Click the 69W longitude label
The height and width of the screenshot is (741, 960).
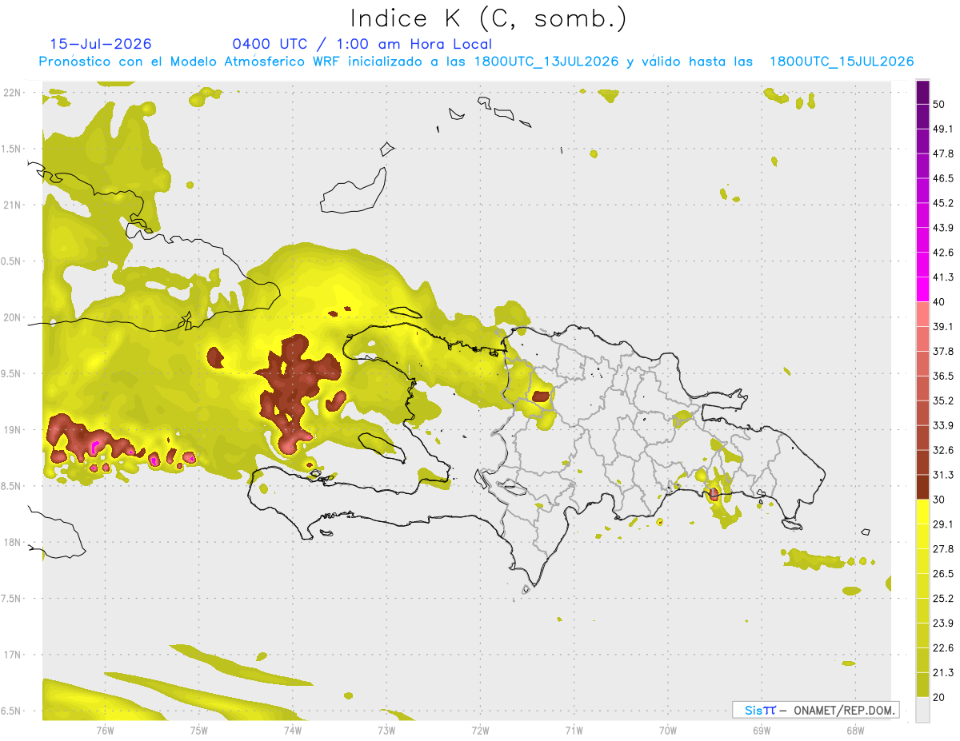pyautogui.click(x=761, y=730)
